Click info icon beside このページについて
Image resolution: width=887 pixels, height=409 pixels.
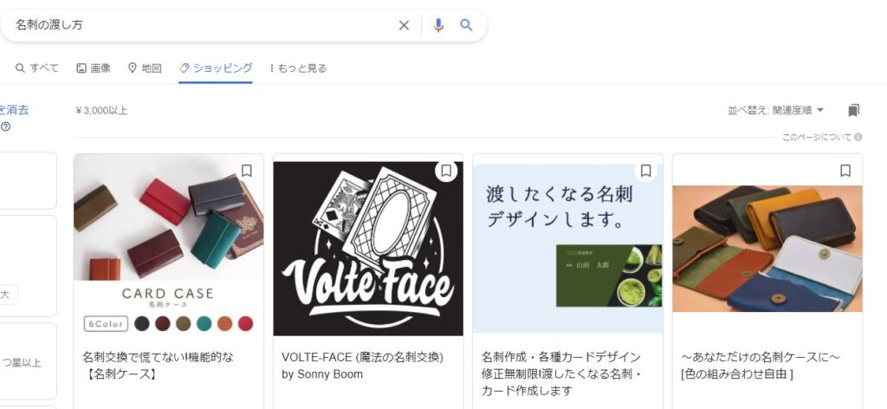(858, 137)
